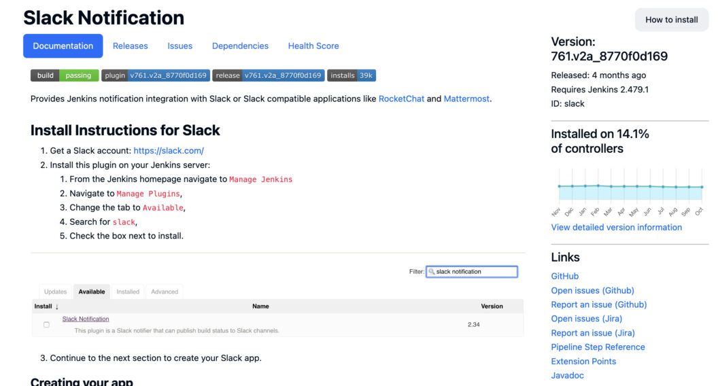The width and height of the screenshot is (718, 386).
Task: Open the Javadoc link
Action: [567, 376]
